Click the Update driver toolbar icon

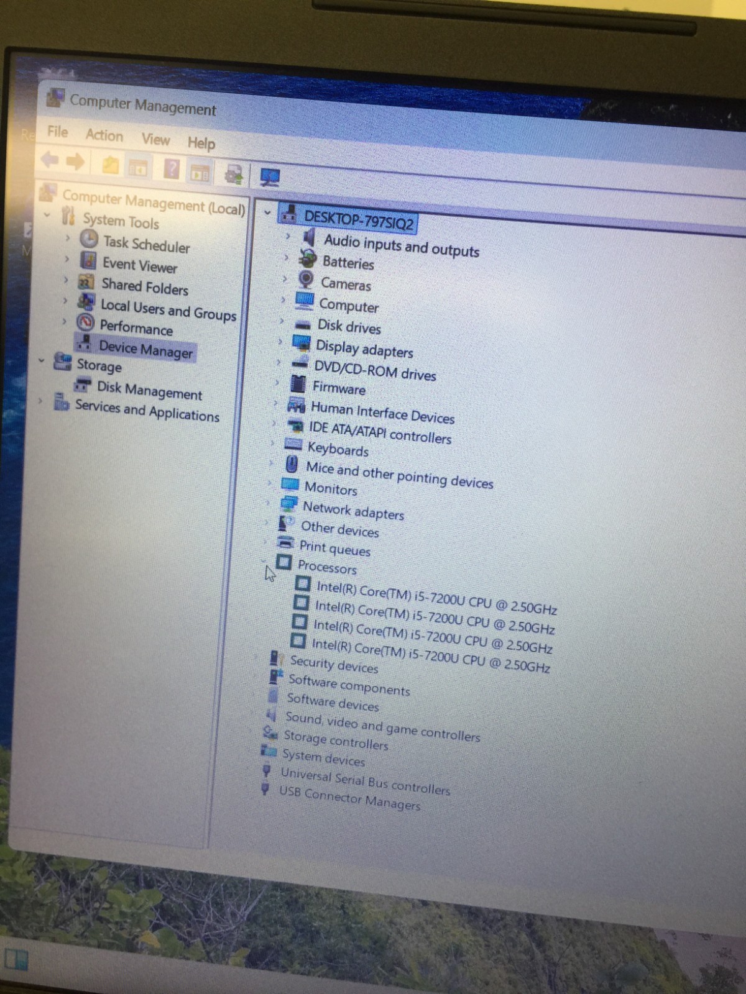click(234, 175)
